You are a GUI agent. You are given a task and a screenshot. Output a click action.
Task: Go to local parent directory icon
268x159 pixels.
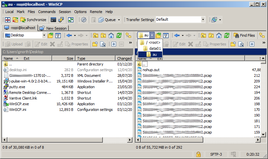(x=95, y=35)
